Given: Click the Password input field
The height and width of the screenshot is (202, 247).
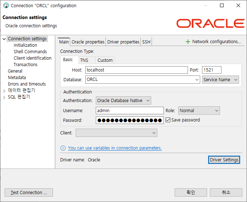Looking at the screenshot, I should coord(130,120).
